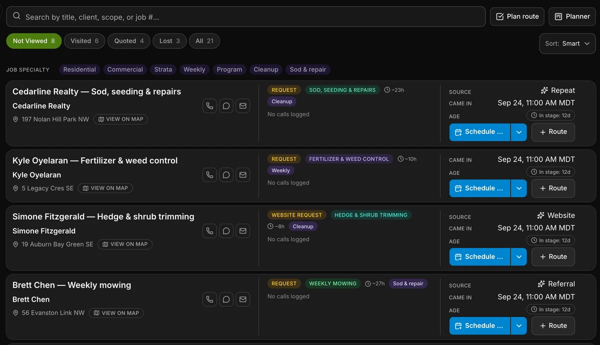Screen dimensions: 600x345
Task: Switch to the Visited tab
Action: (84, 41)
